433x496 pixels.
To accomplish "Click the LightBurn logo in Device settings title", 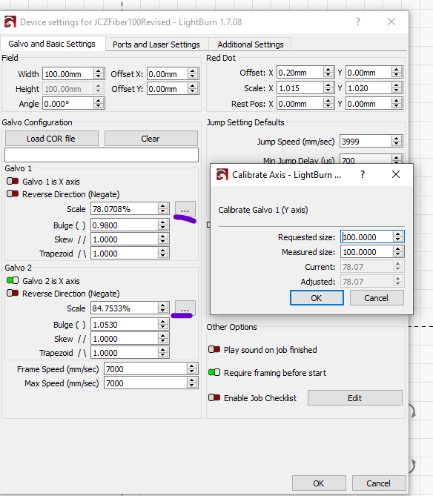I will (10, 22).
